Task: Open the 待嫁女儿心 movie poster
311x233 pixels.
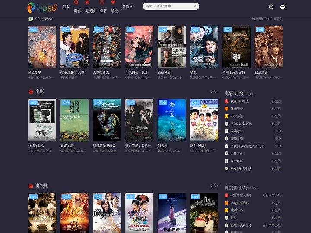Action: tap(42, 120)
